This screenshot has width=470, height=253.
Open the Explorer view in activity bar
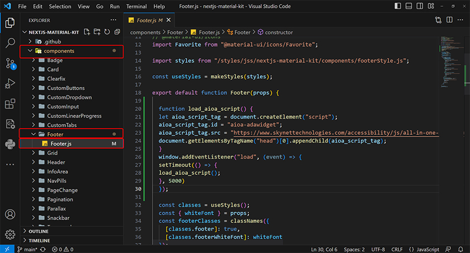[10, 23]
